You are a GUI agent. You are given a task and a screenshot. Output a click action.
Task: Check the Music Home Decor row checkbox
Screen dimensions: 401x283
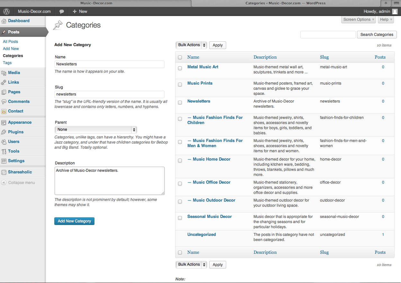[180, 161]
